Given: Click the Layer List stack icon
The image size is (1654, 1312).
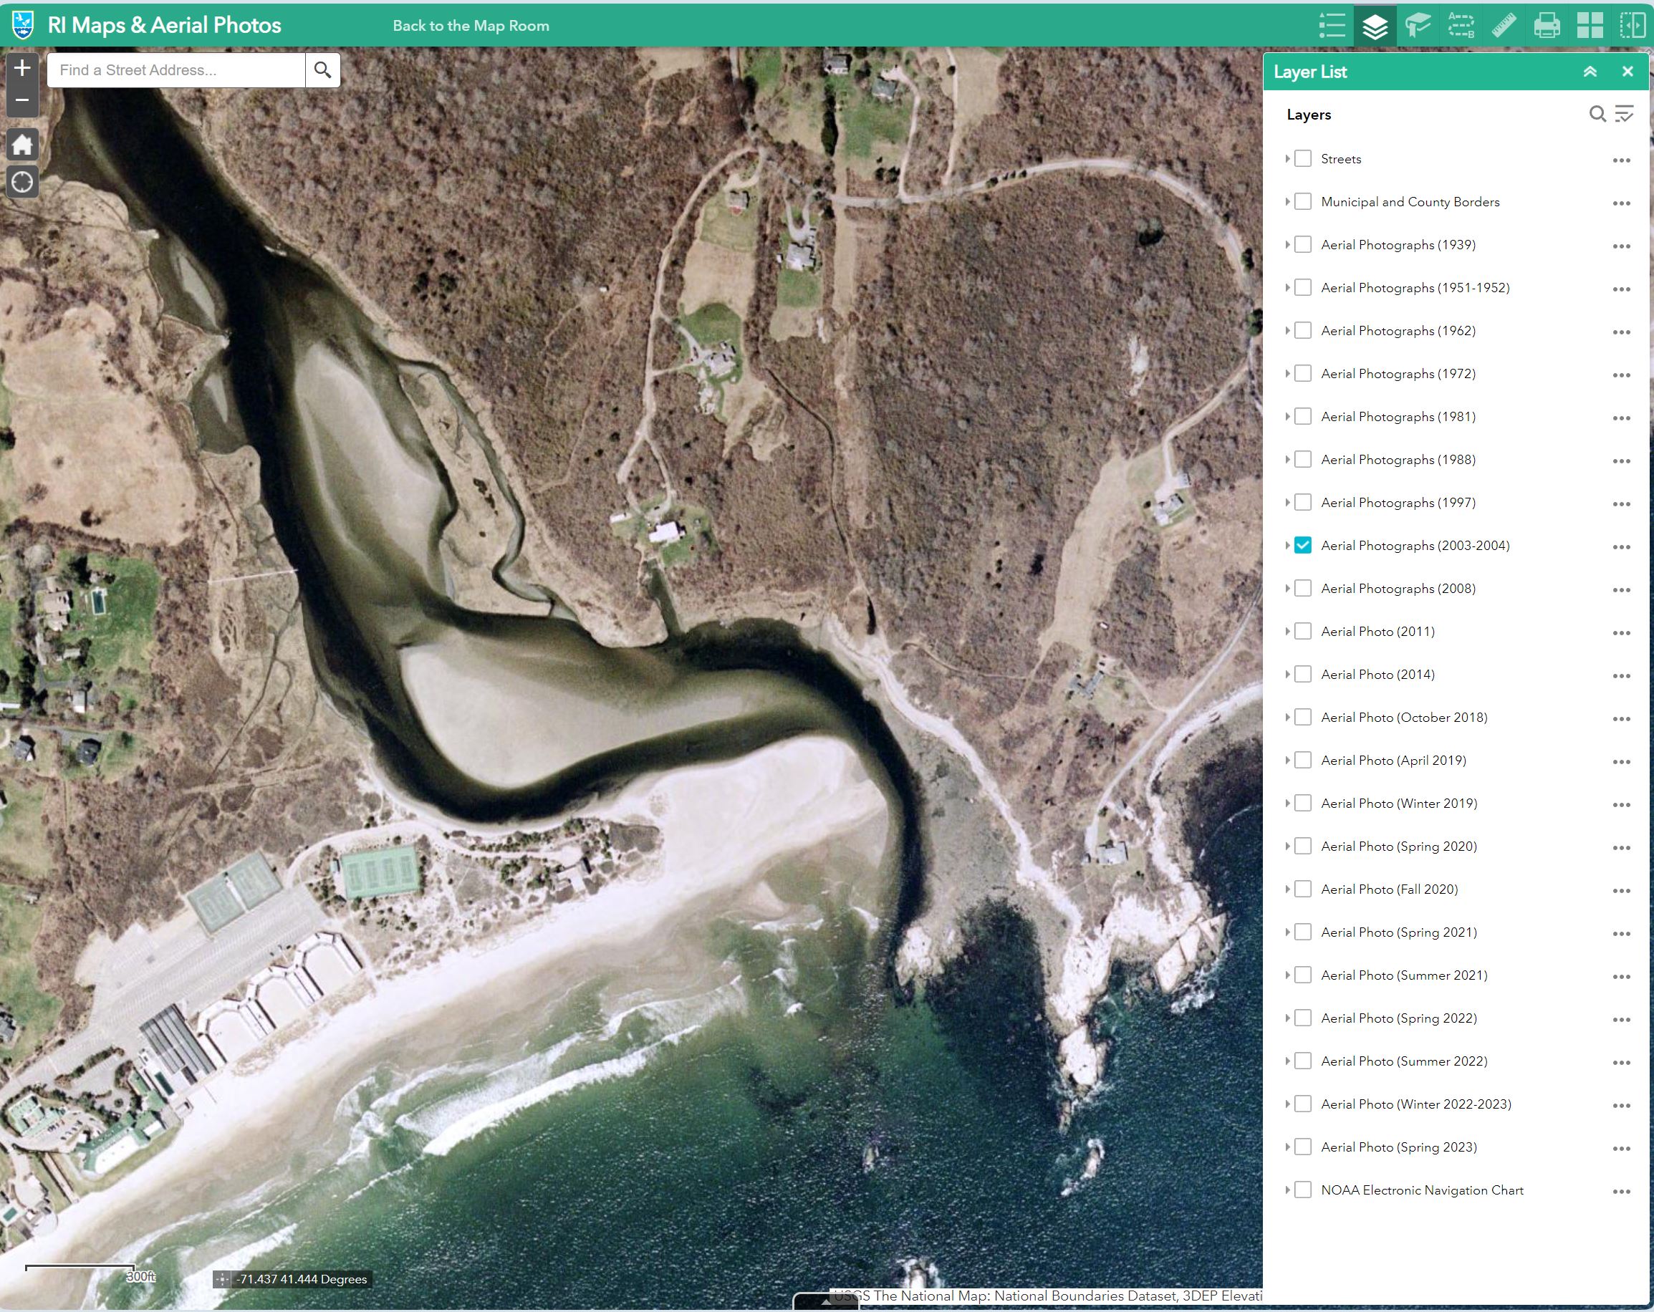Looking at the screenshot, I should 1375,25.
